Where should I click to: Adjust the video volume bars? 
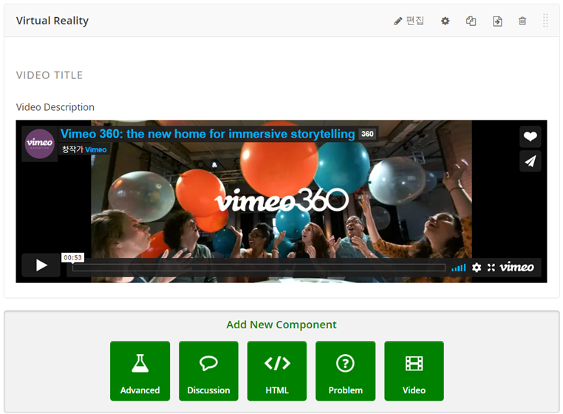click(459, 268)
